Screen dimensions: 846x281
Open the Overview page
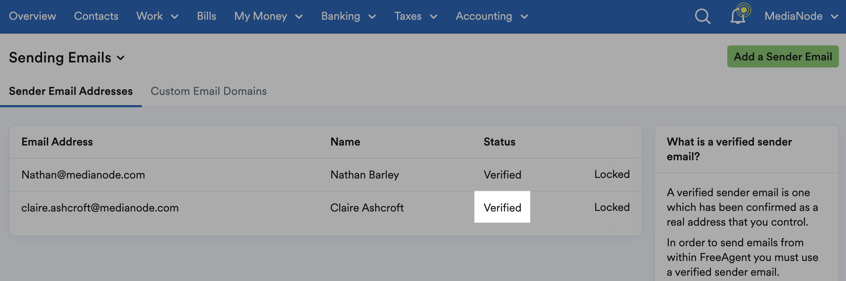[x=32, y=16]
